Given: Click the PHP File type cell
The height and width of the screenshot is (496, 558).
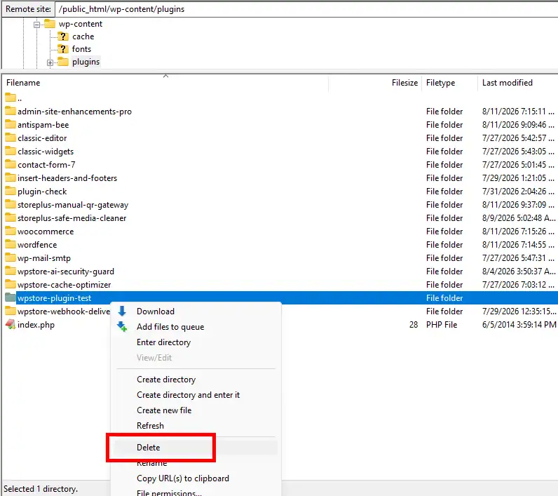Looking at the screenshot, I should (442, 324).
